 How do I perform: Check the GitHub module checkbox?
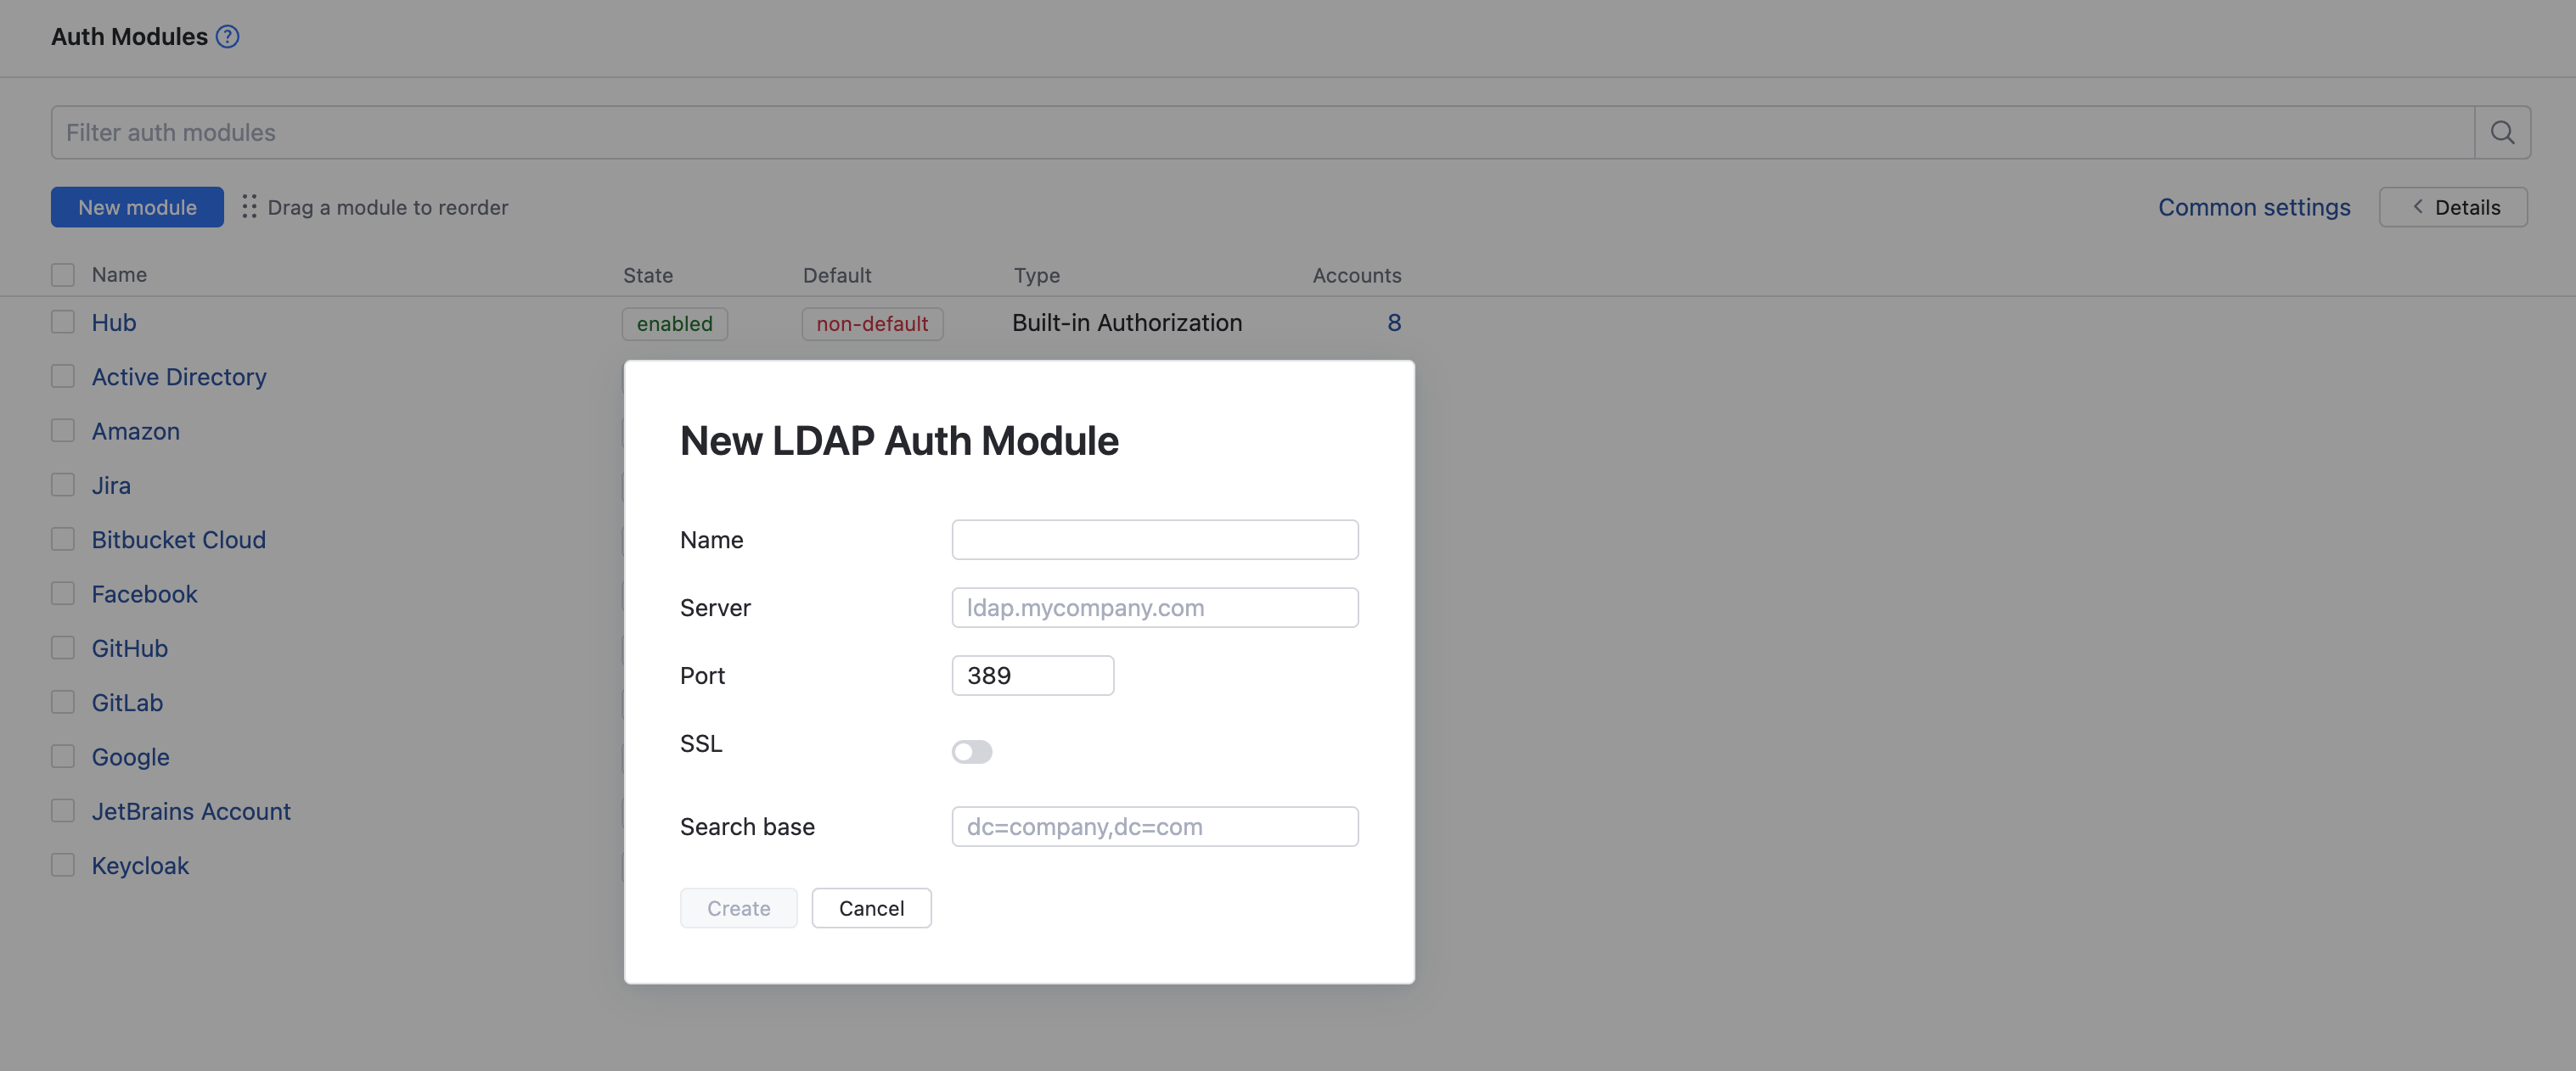(63, 647)
